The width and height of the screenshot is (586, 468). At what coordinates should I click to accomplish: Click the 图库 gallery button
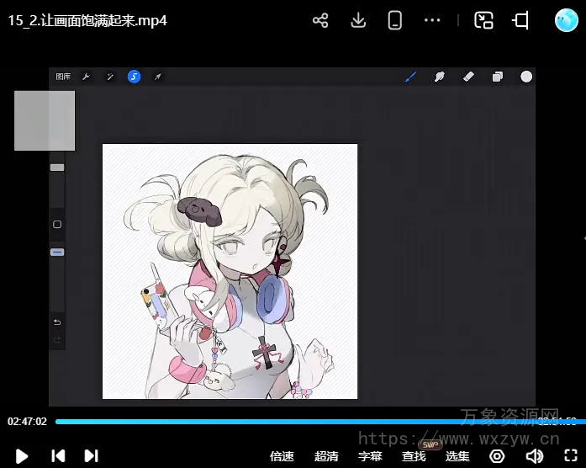(x=63, y=77)
